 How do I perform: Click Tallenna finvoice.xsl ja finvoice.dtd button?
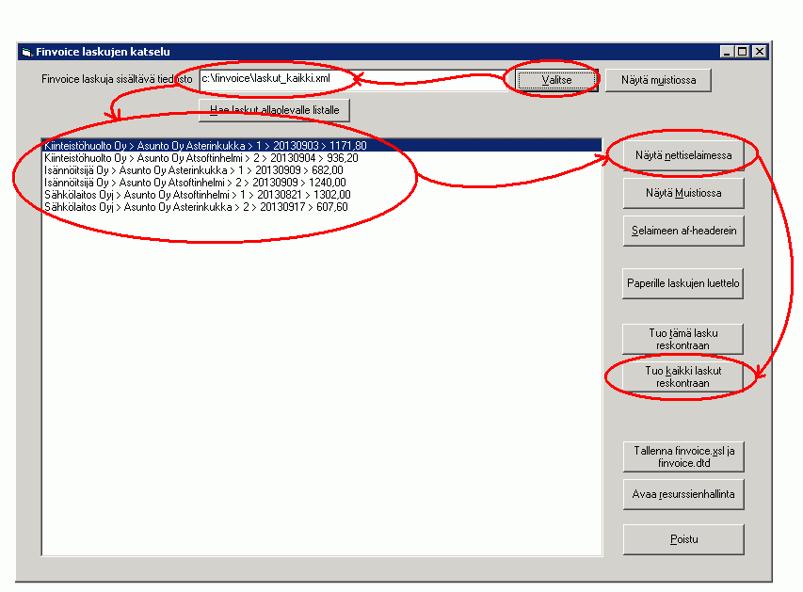(x=683, y=457)
